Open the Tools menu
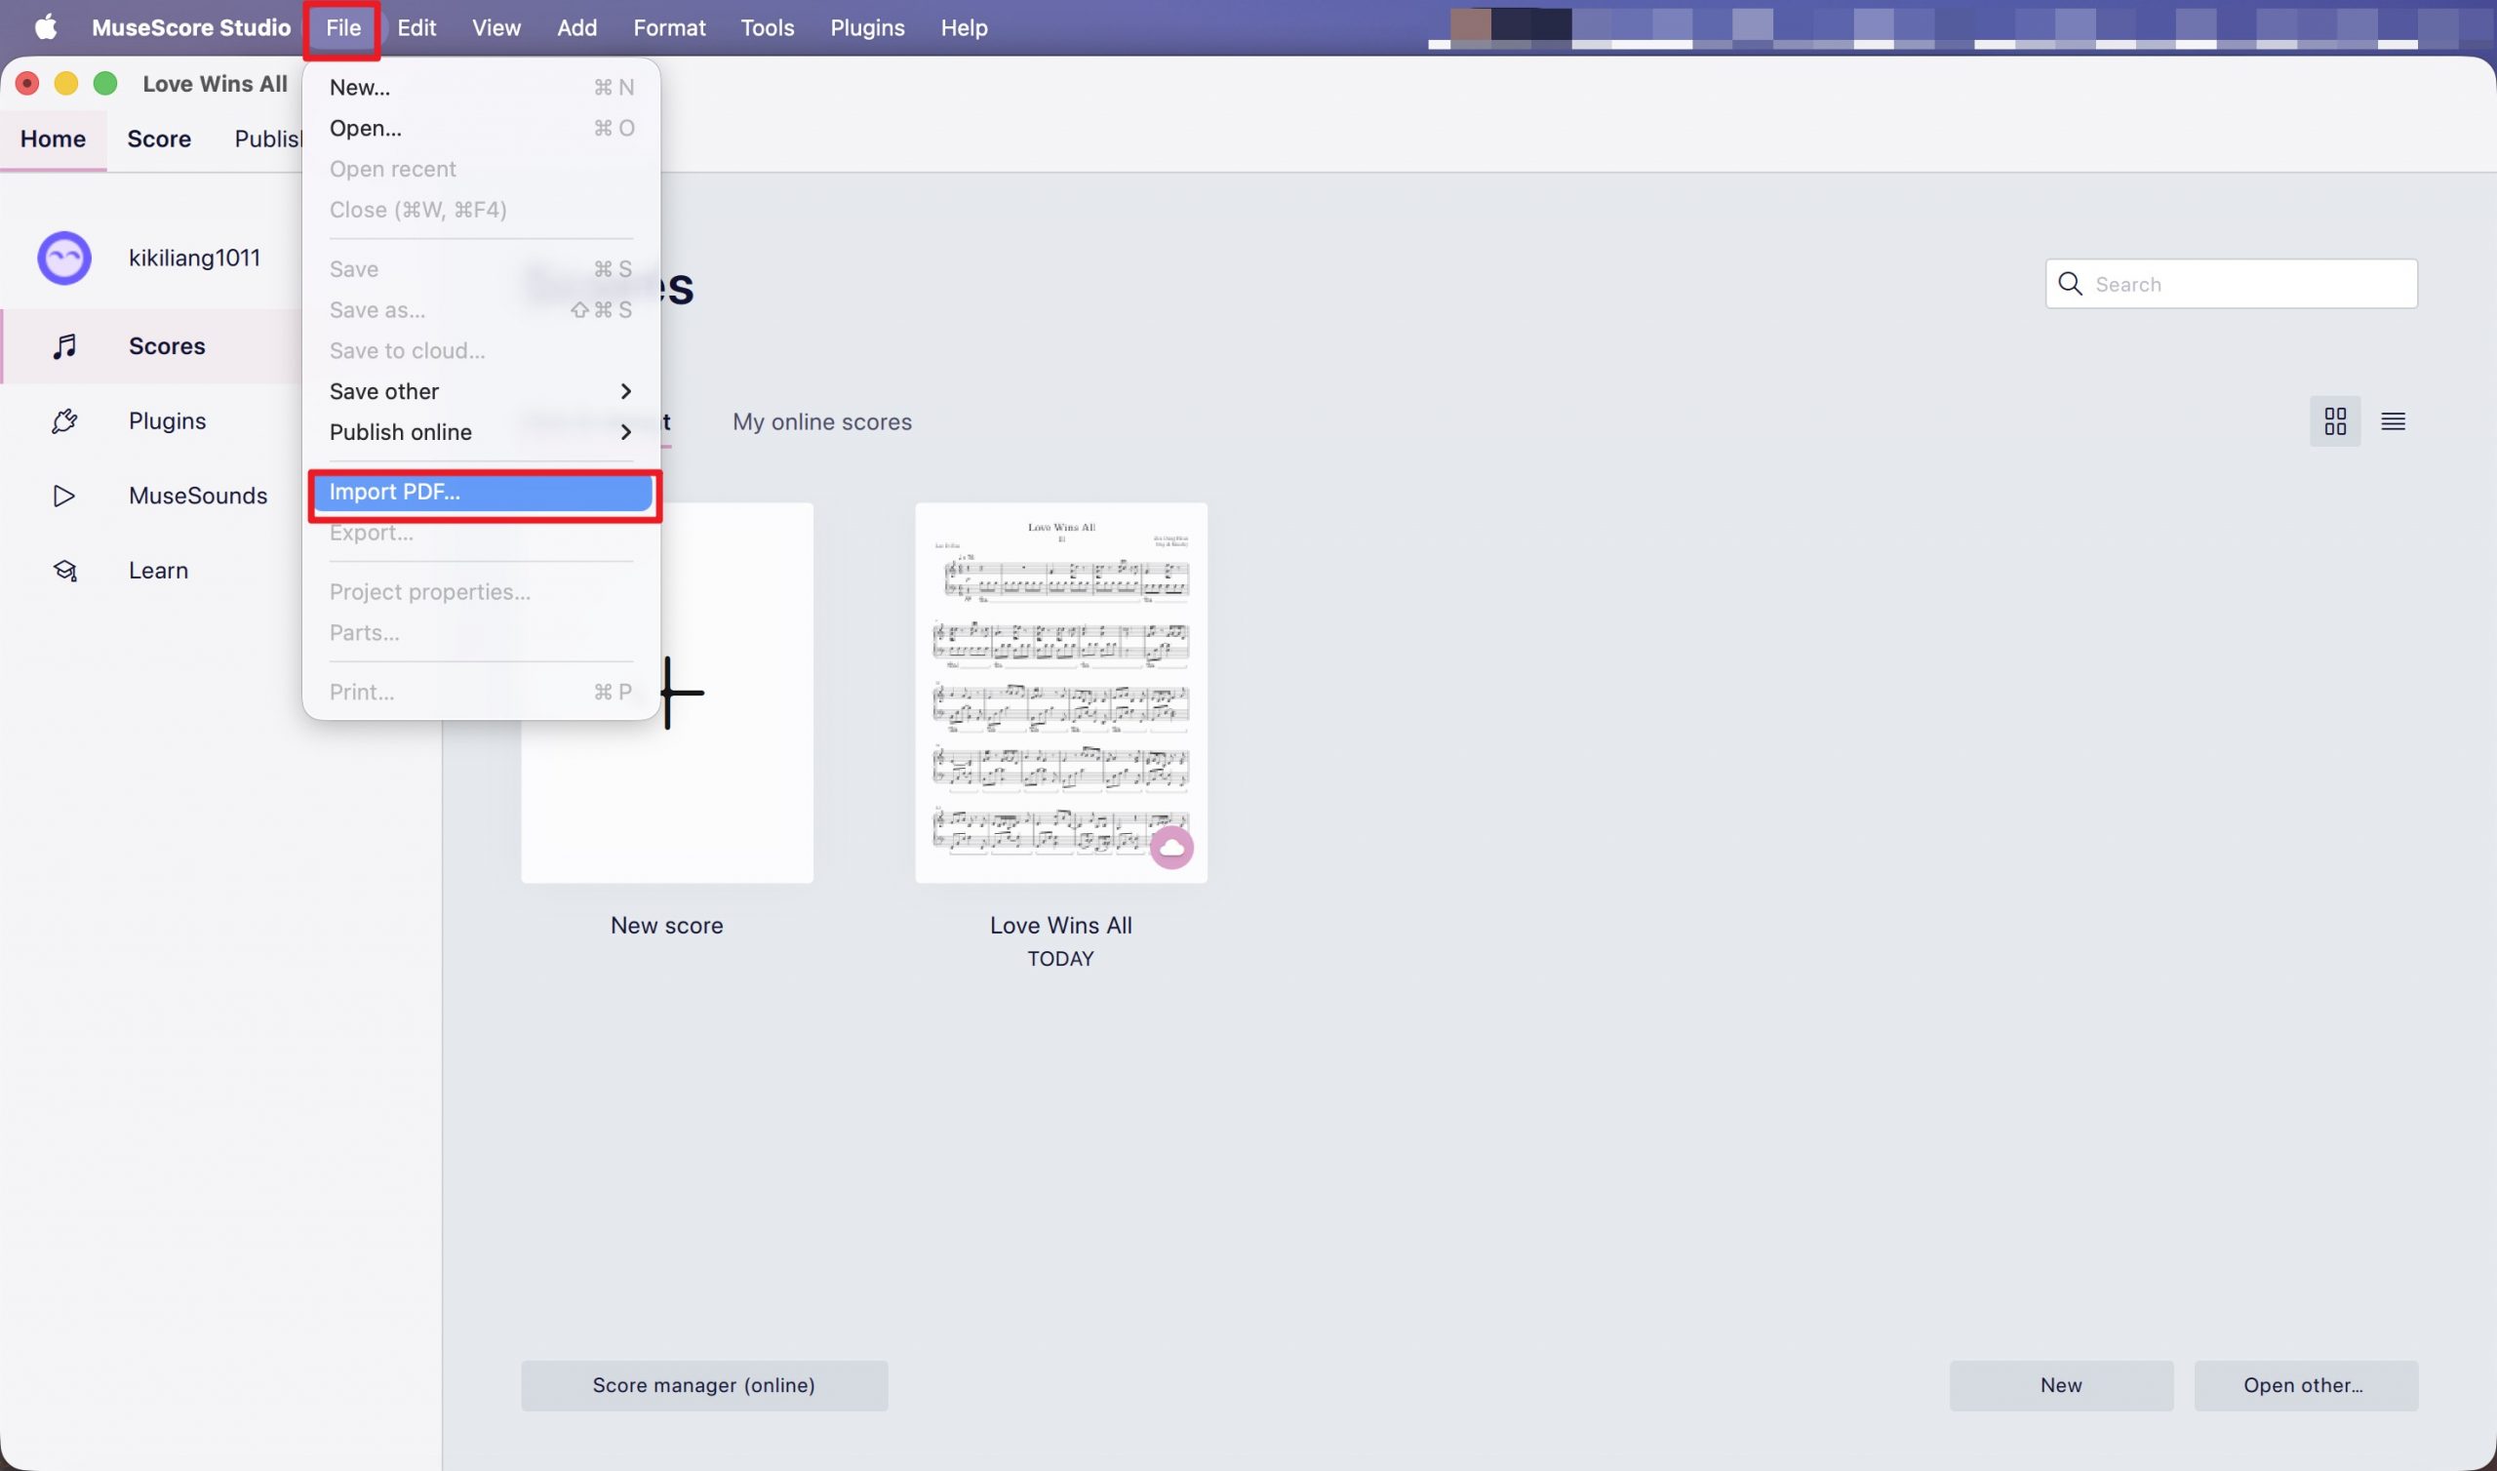Viewport: 2497px width, 1471px height. [767, 26]
